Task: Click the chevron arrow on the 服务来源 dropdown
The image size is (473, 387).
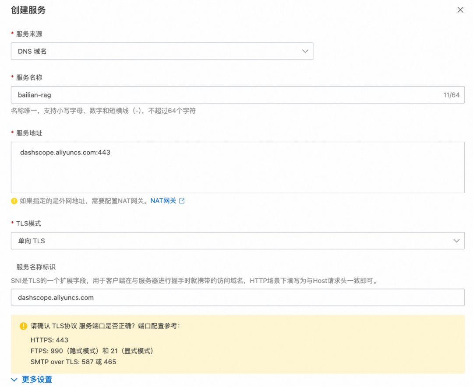Action: [x=305, y=51]
